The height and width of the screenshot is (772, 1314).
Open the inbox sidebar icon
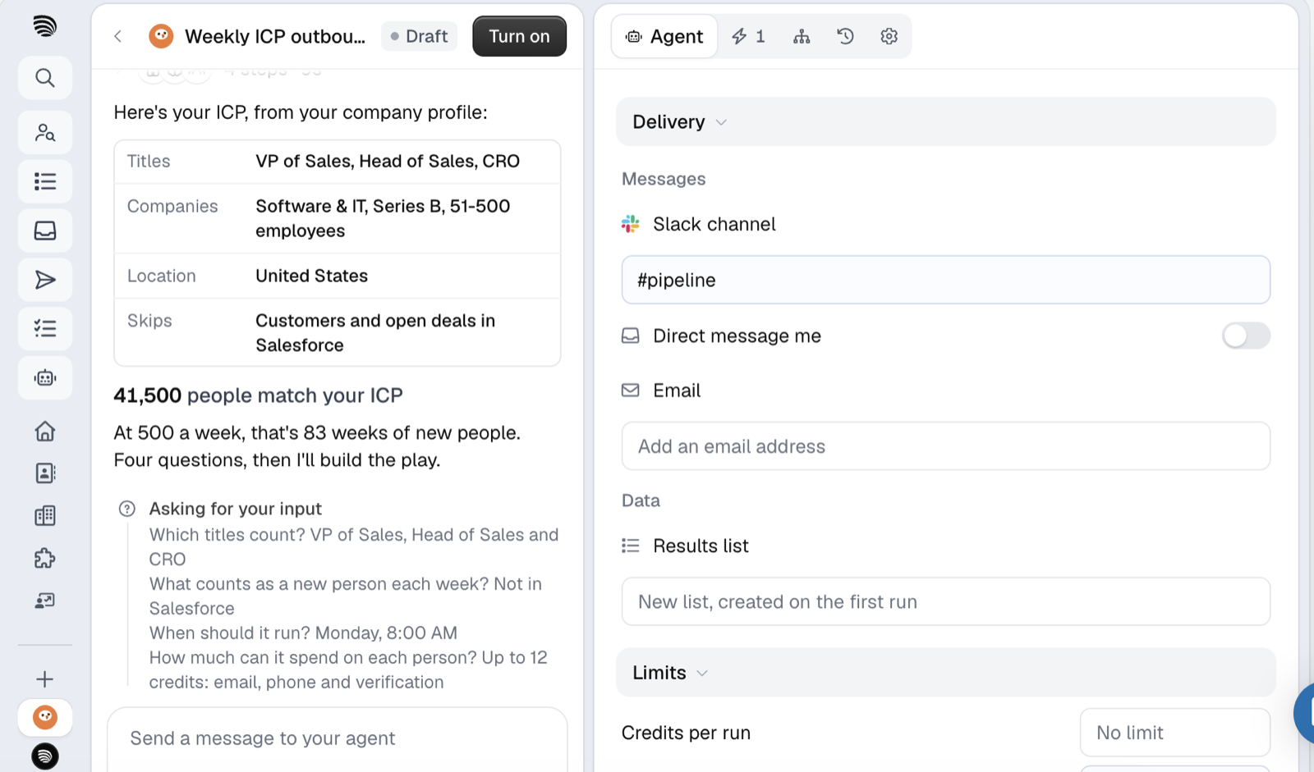pyautogui.click(x=45, y=231)
